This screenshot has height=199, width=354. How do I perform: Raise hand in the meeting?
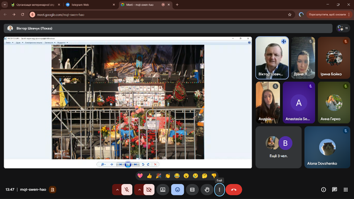pyautogui.click(x=207, y=190)
